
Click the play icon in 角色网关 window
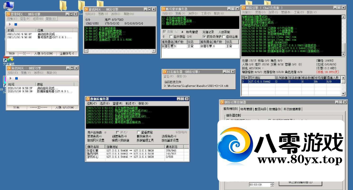[10, 78]
